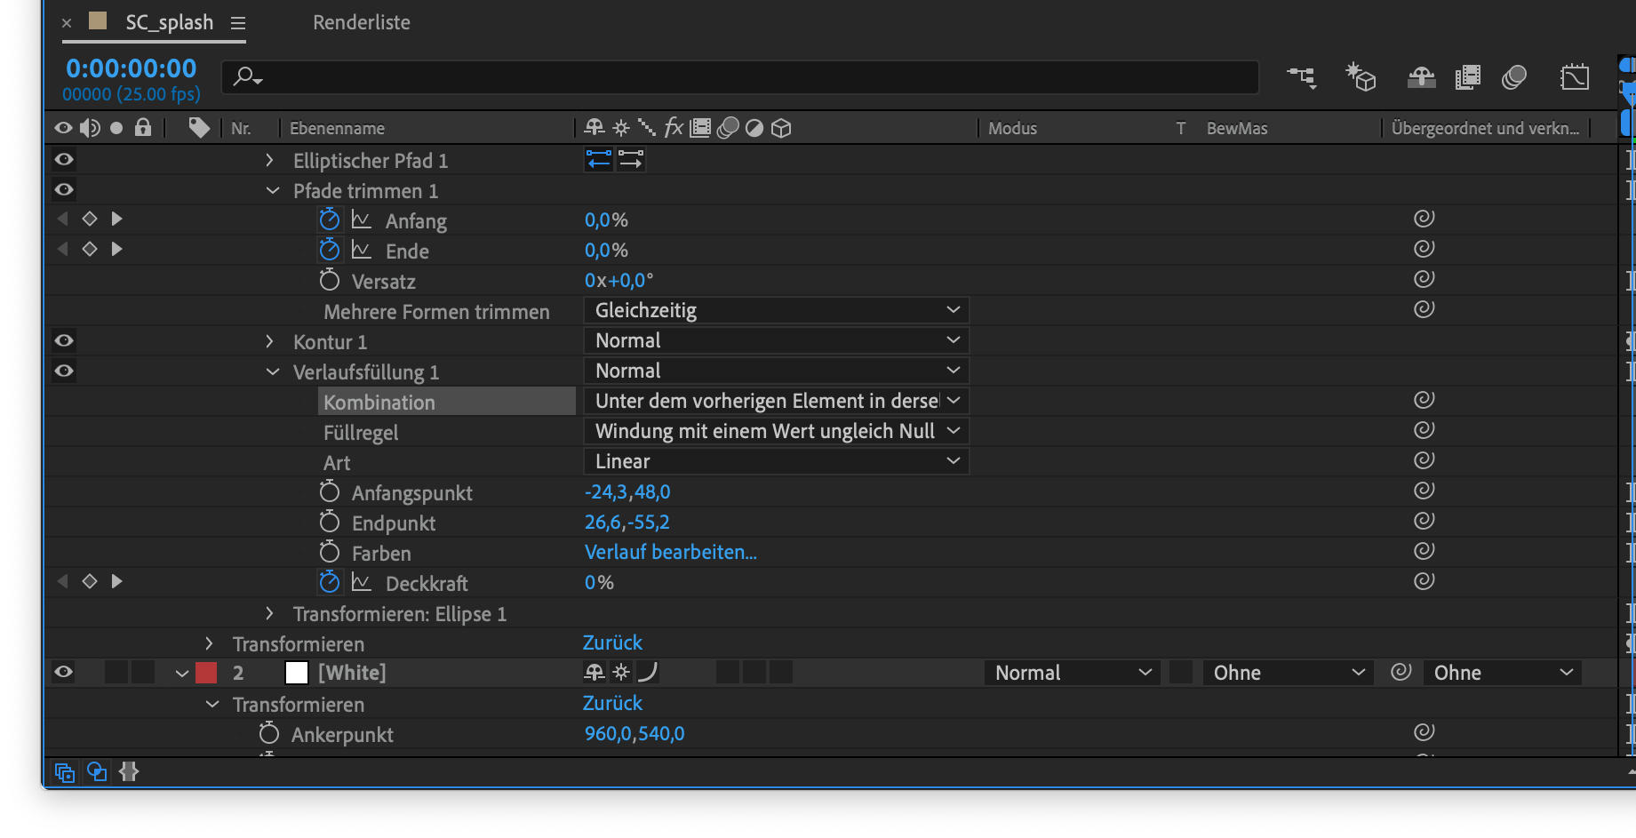
Task: Open the composition mini-flowchart
Action: click(x=1302, y=77)
